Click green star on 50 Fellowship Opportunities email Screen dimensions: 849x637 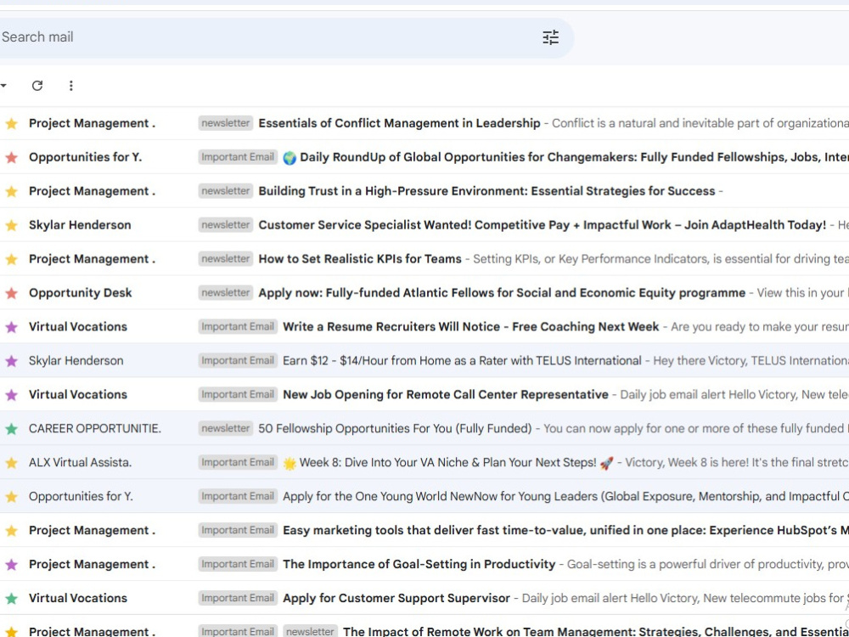(x=11, y=429)
